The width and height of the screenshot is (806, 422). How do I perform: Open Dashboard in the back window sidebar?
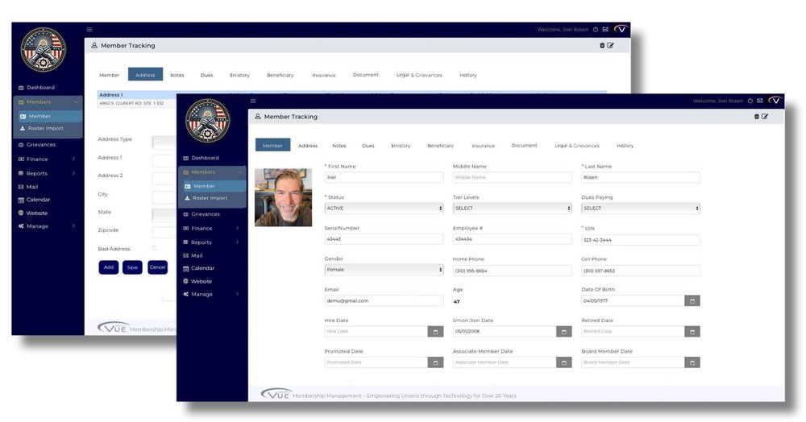(36, 88)
